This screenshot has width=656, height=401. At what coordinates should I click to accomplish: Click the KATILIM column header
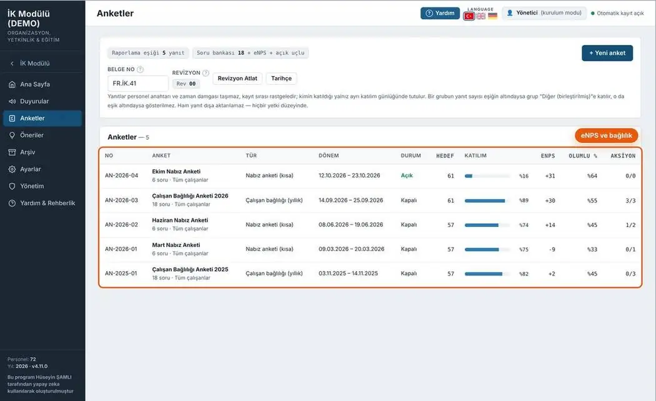(475, 156)
